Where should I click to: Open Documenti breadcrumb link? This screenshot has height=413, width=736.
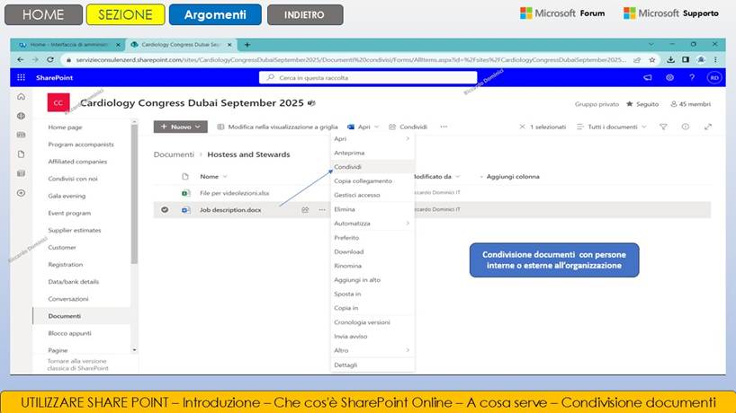174,154
